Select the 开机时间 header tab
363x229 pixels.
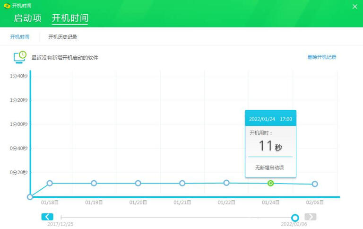click(x=70, y=18)
